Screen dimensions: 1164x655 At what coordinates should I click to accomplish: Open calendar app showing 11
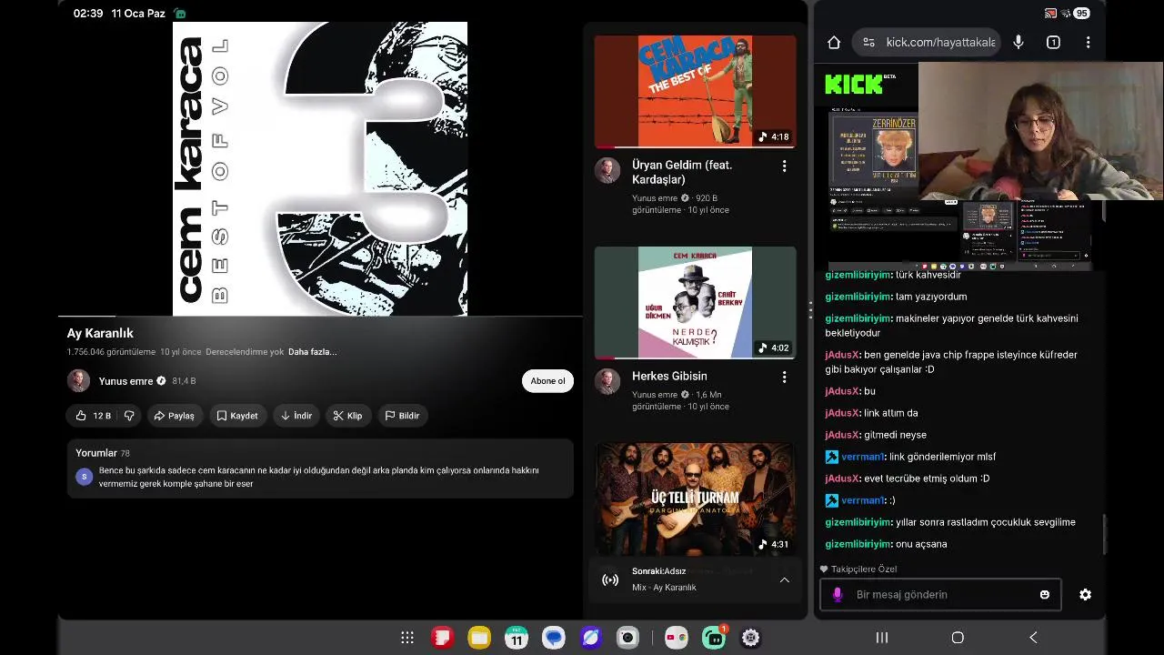click(517, 638)
